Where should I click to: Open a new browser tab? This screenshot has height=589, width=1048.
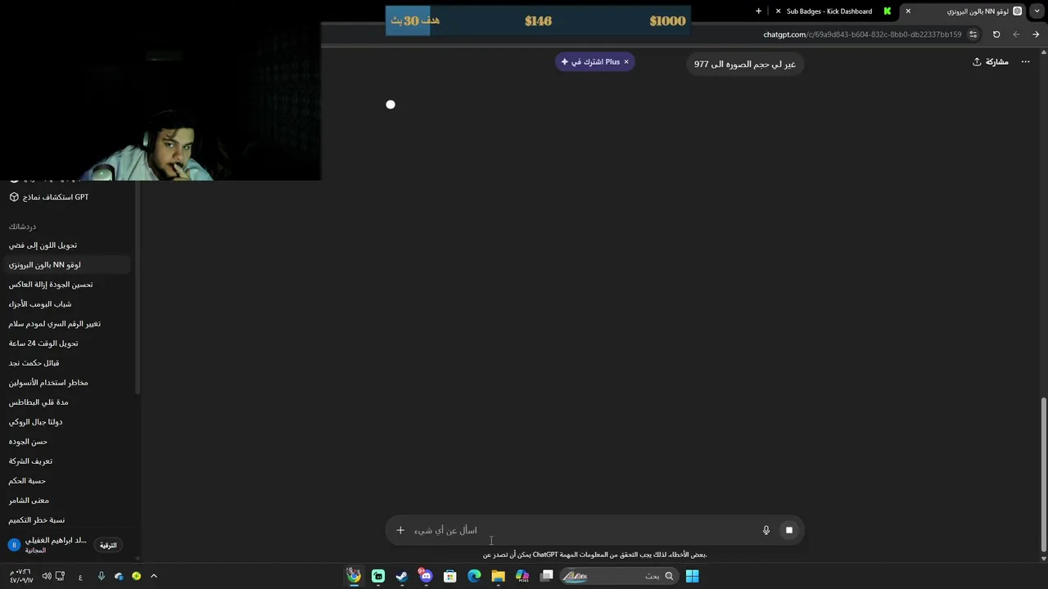[x=758, y=11]
